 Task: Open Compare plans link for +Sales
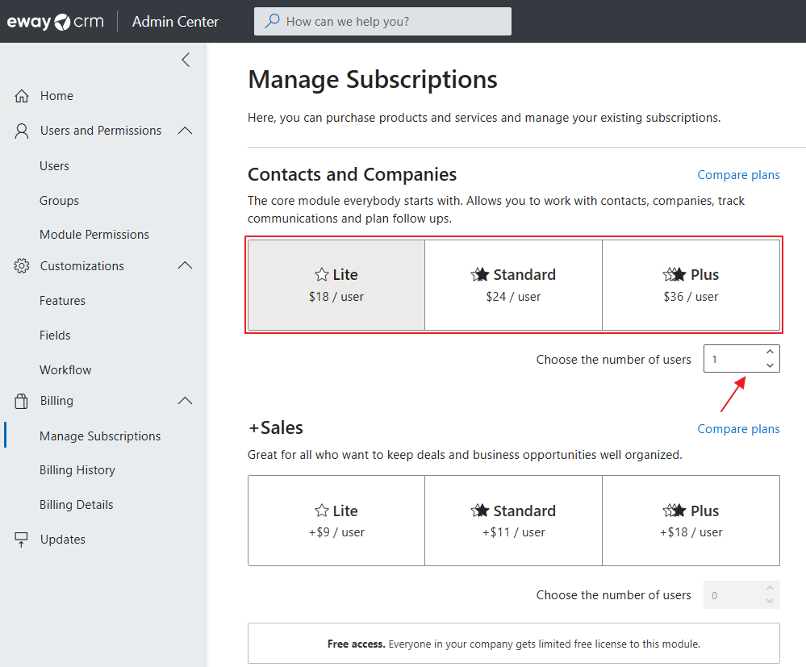[738, 429]
